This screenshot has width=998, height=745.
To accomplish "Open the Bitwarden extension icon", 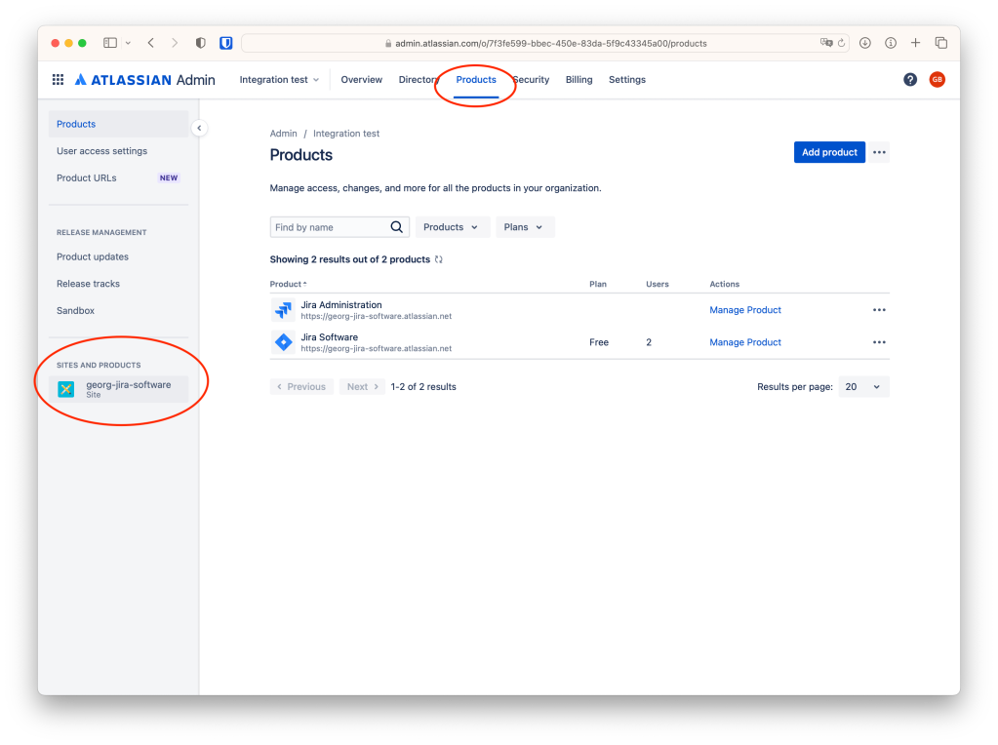I will pyautogui.click(x=225, y=43).
